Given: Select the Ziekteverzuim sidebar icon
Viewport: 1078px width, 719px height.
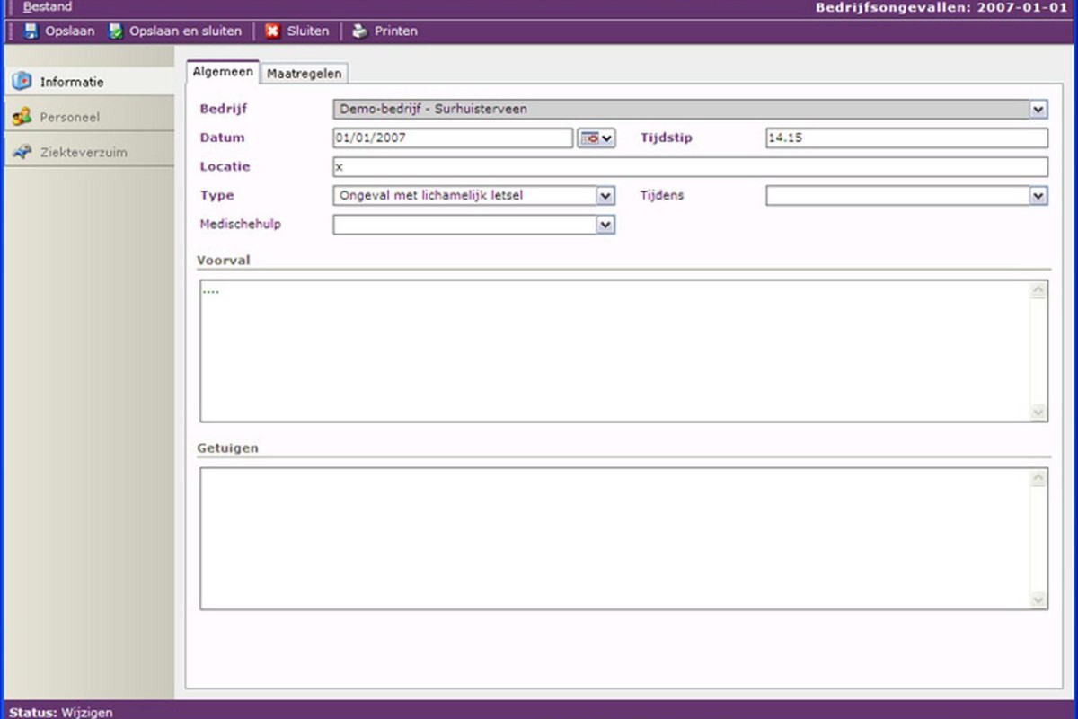Looking at the screenshot, I should pyautogui.click(x=22, y=152).
